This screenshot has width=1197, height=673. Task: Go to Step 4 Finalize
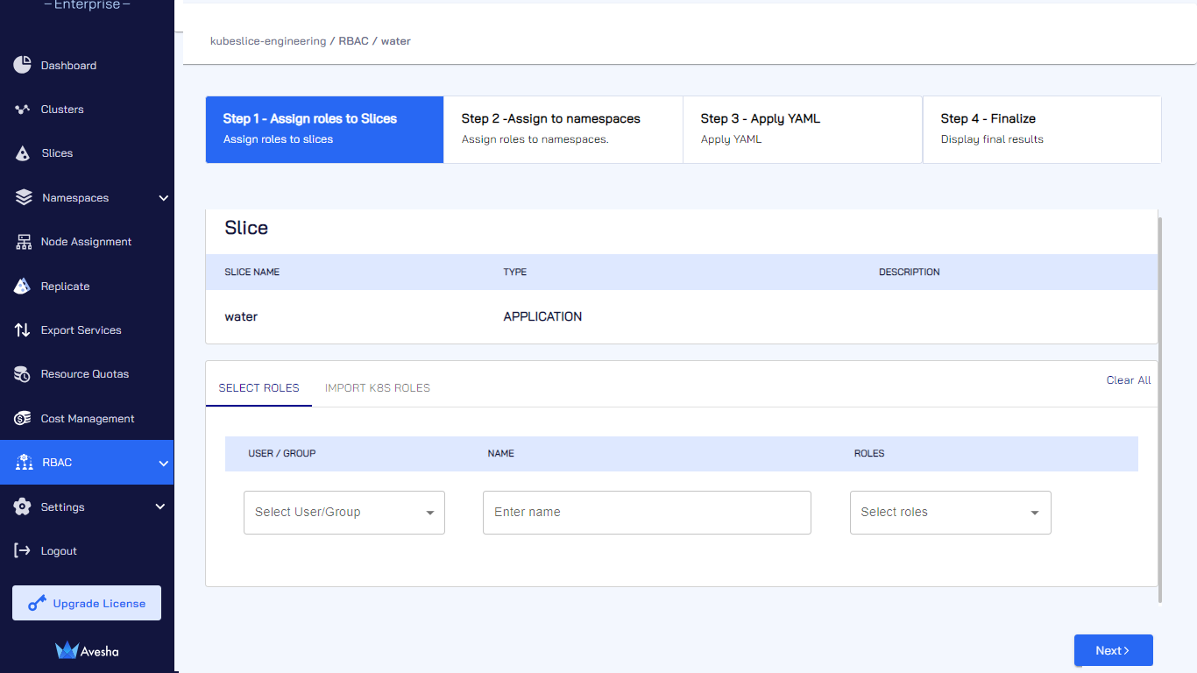1042,130
